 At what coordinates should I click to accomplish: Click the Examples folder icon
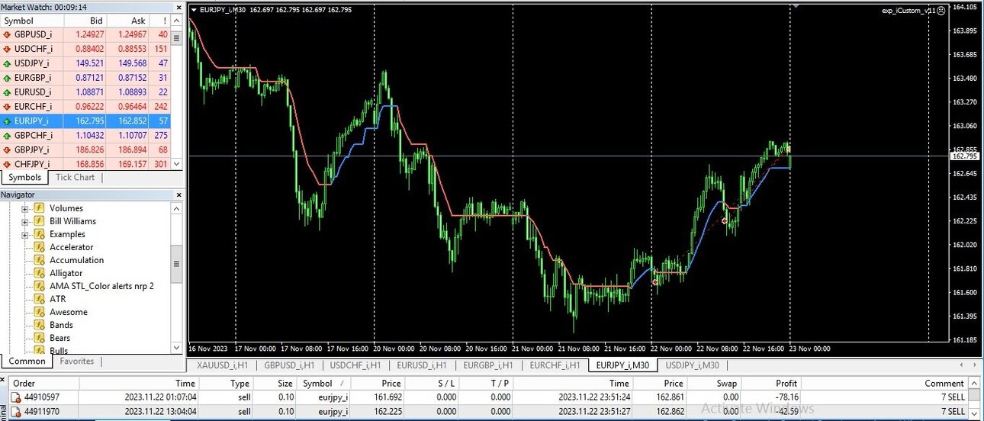click(x=38, y=234)
